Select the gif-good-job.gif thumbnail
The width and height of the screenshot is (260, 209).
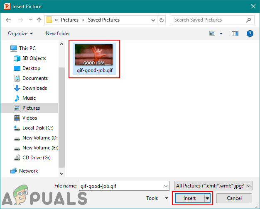point(94,55)
